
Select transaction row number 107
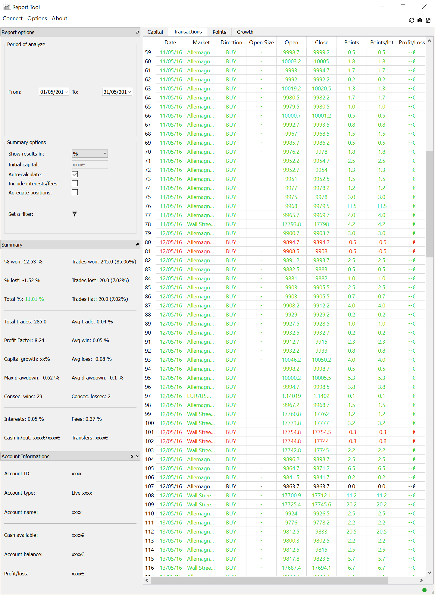coord(149,486)
